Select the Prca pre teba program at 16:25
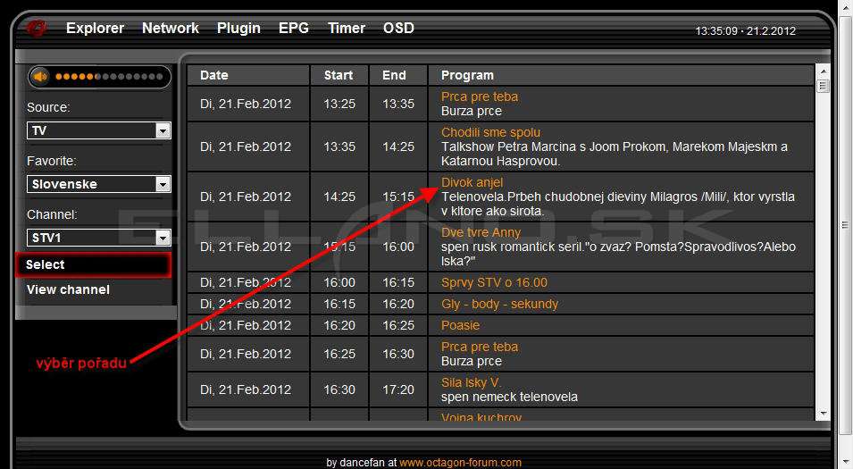Image resolution: width=853 pixels, height=469 pixels. pos(480,348)
